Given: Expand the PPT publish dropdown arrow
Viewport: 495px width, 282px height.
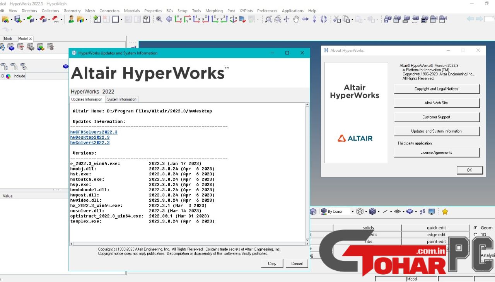Looking at the screenshot, I should pos(61,20).
